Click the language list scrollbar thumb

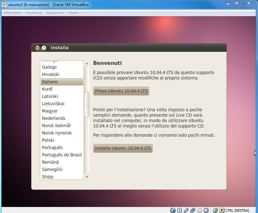(x=87, y=105)
